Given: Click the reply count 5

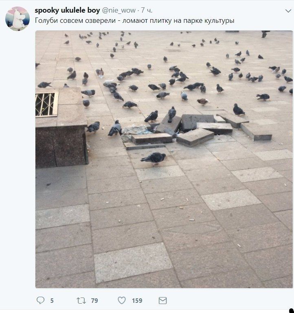Looking at the screenshot, I should point(52,301).
